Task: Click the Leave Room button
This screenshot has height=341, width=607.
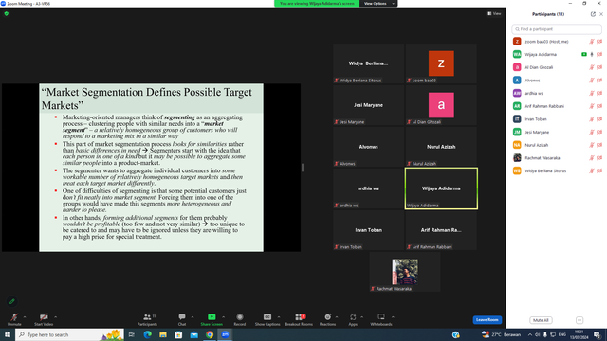Action: 487,320
